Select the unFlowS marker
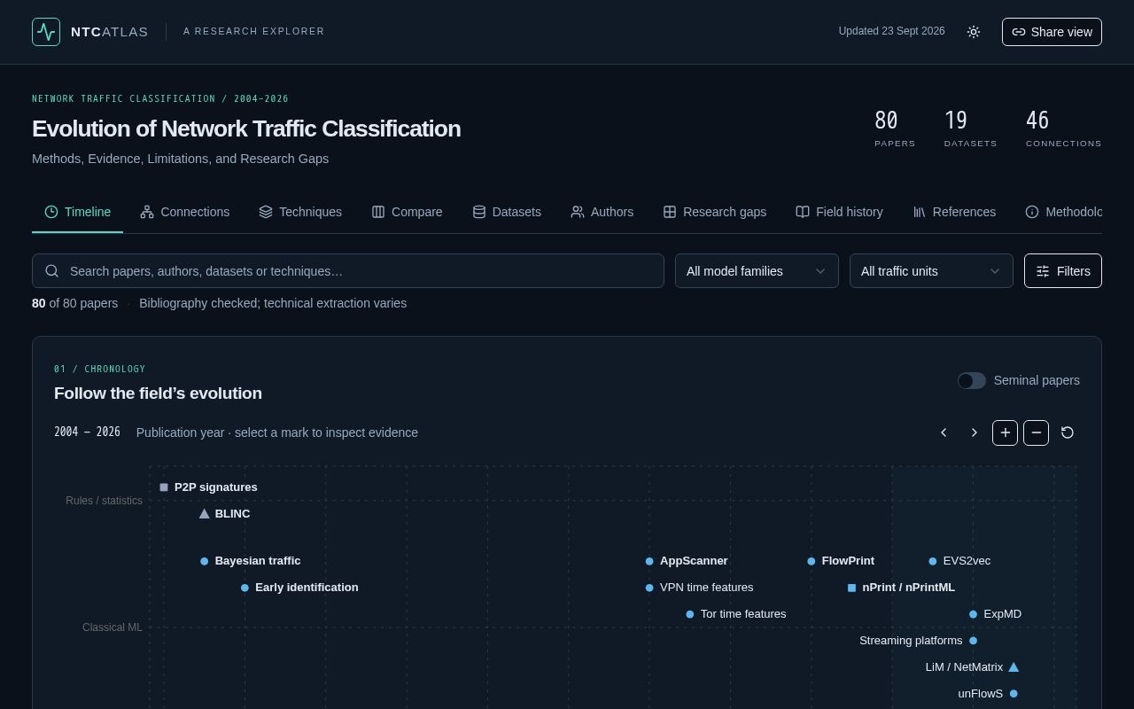 pos(1014,694)
